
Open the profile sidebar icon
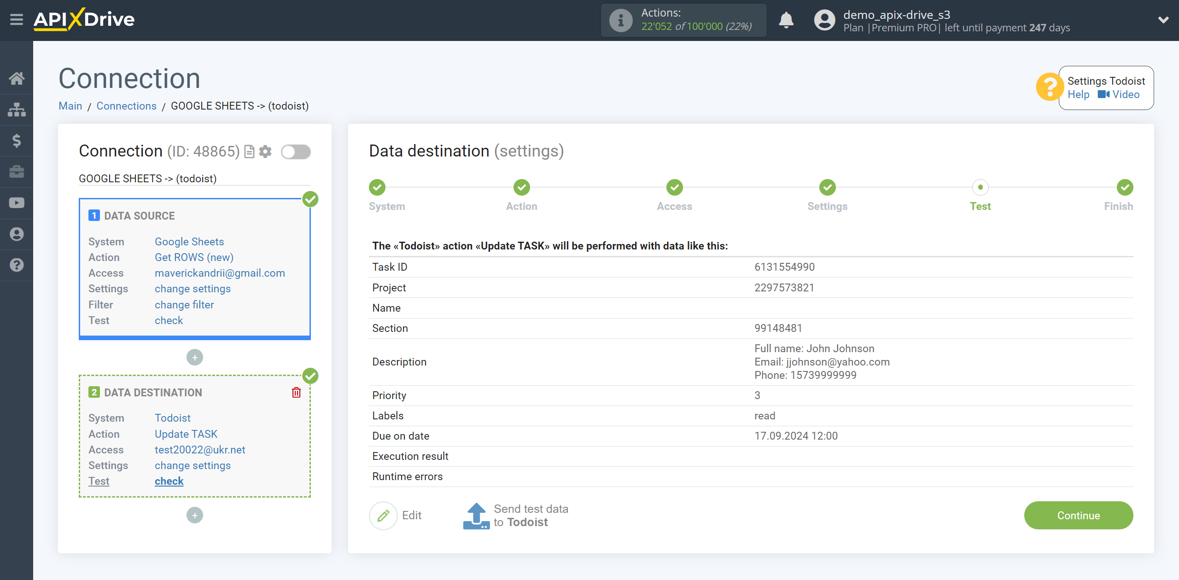(x=17, y=234)
